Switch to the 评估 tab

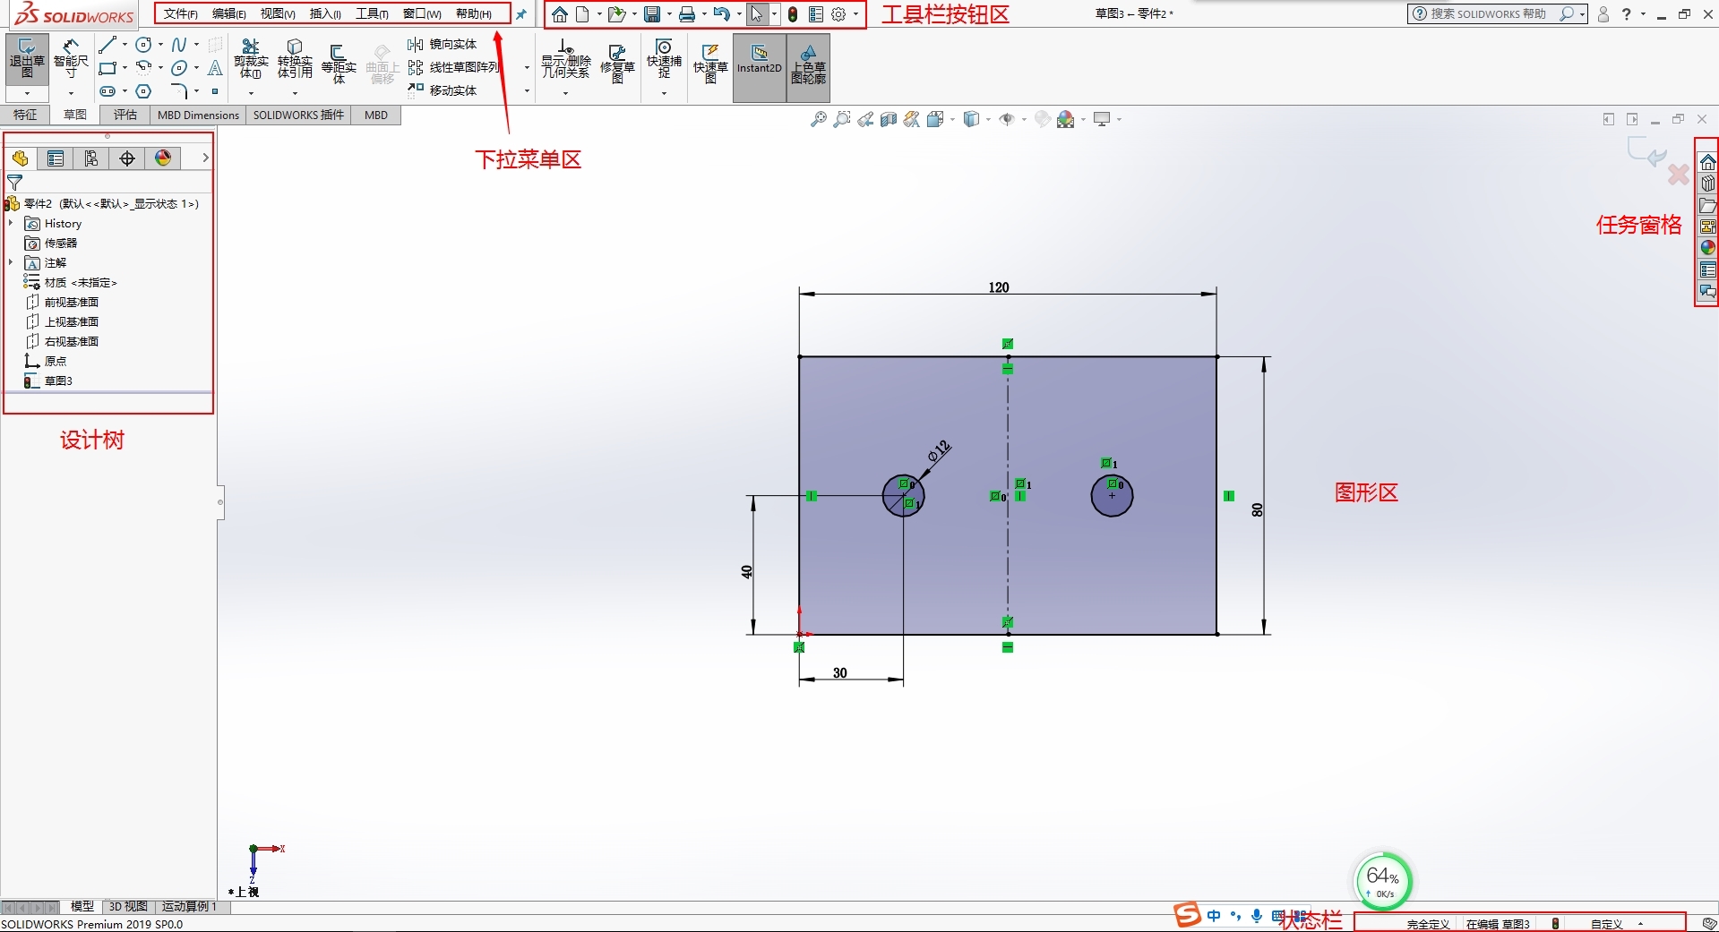125,115
